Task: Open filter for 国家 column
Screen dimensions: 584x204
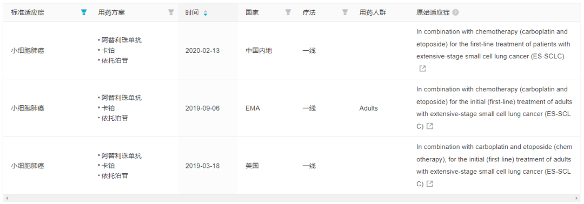Action: pyautogui.click(x=288, y=12)
